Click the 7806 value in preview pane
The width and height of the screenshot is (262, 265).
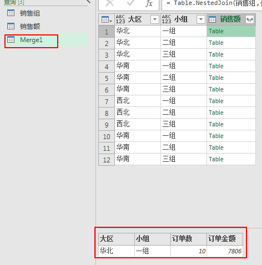click(x=225, y=251)
